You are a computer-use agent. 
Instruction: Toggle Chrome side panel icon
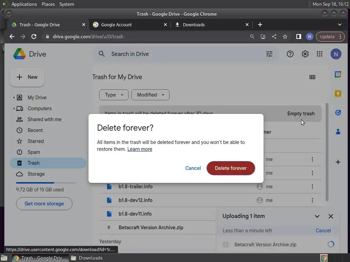click(x=298, y=37)
